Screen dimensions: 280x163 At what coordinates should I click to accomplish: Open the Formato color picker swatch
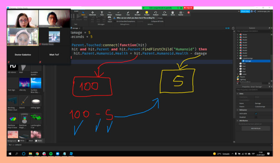pyautogui.click(x=147, y=13)
